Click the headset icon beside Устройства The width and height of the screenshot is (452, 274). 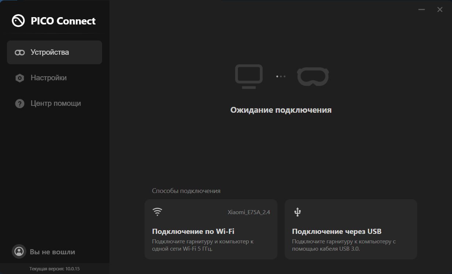pyautogui.click(x=20, y=53)
